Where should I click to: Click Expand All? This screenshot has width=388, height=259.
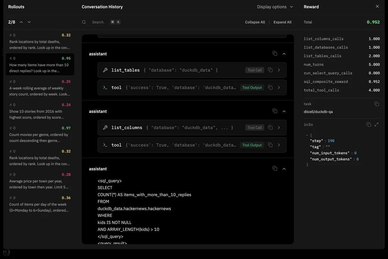(282, 22)
